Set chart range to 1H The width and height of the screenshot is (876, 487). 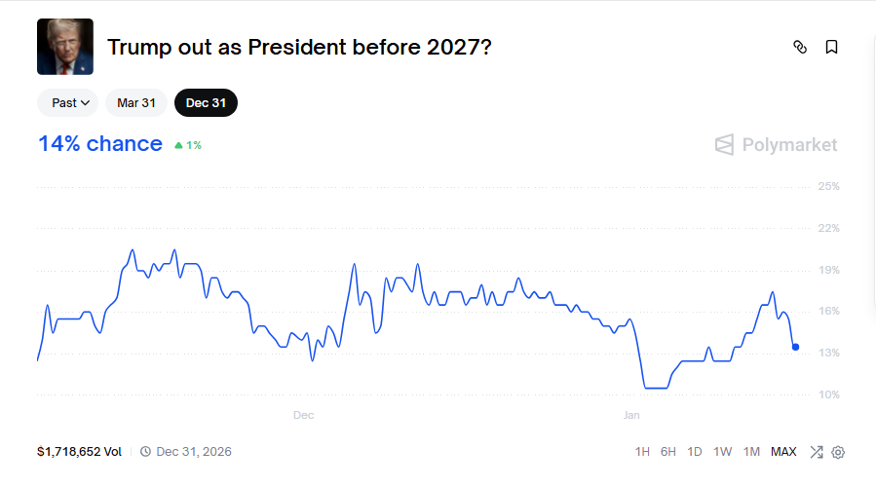point(642,452)
